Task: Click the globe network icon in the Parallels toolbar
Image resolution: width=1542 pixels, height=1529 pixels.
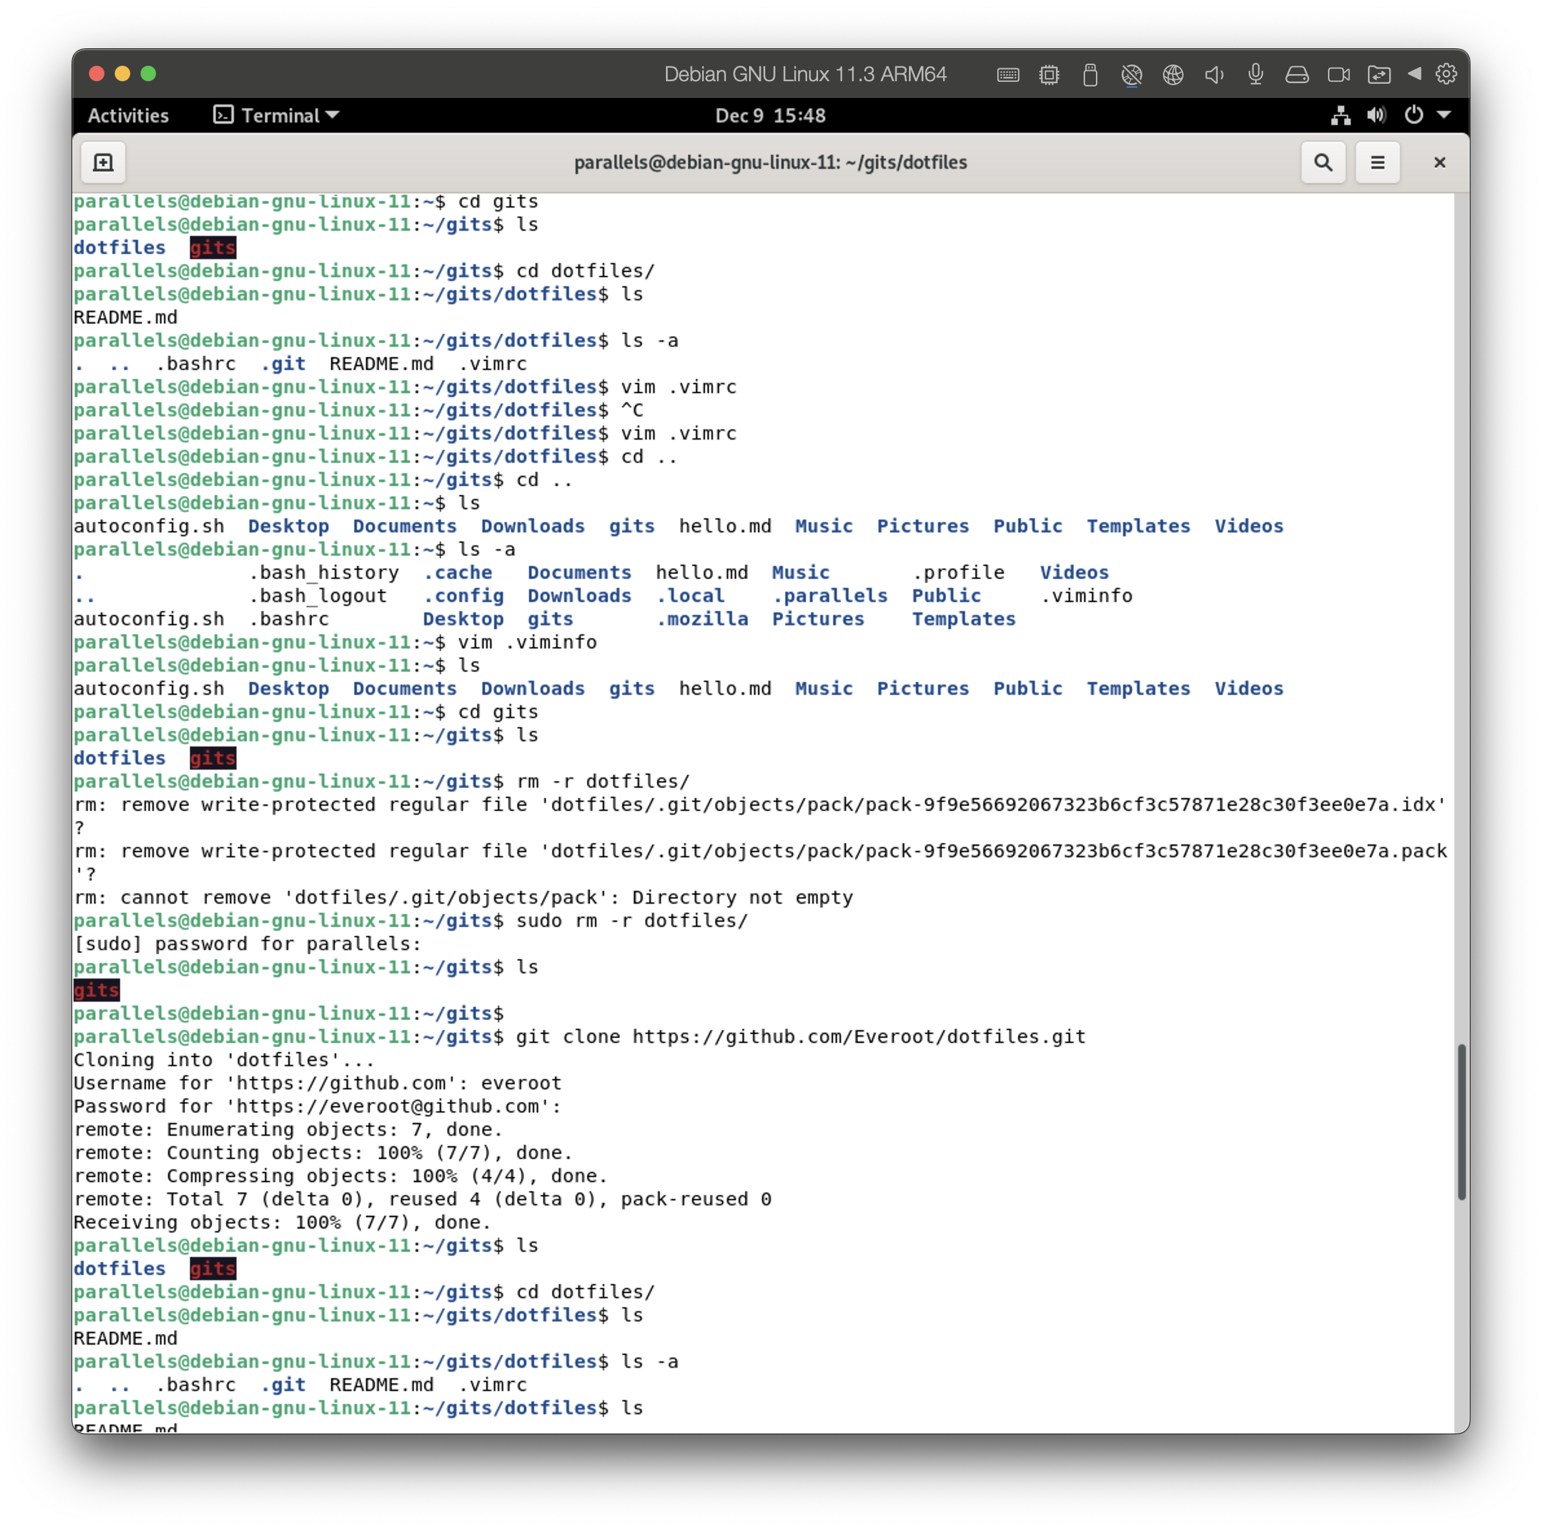Action: [x=1173, y=74]
